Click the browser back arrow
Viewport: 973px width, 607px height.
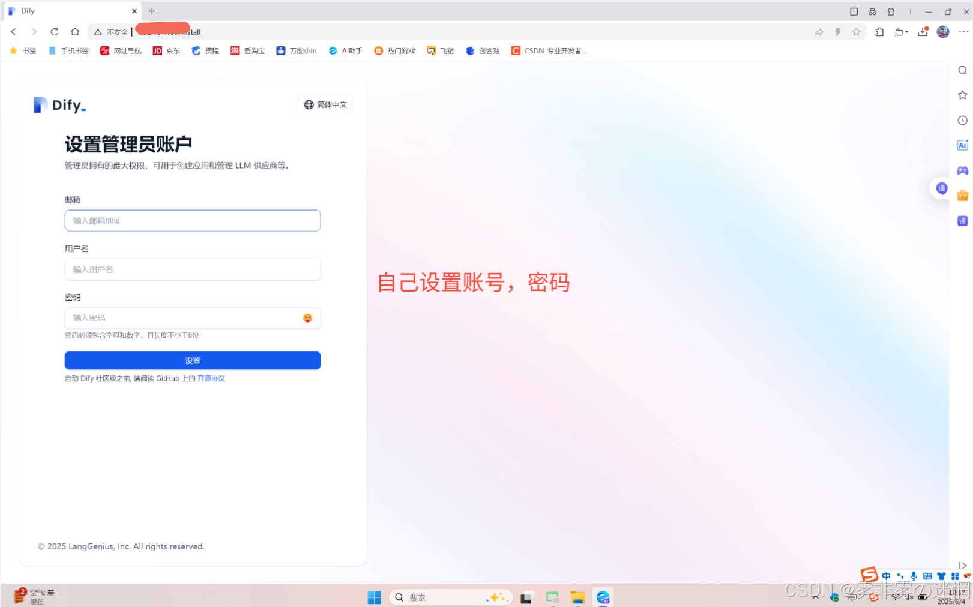[x=13, y=32]
